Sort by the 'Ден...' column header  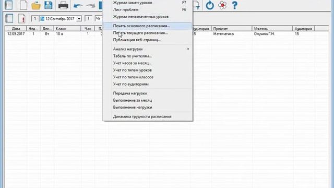click(x=47, y=29)
